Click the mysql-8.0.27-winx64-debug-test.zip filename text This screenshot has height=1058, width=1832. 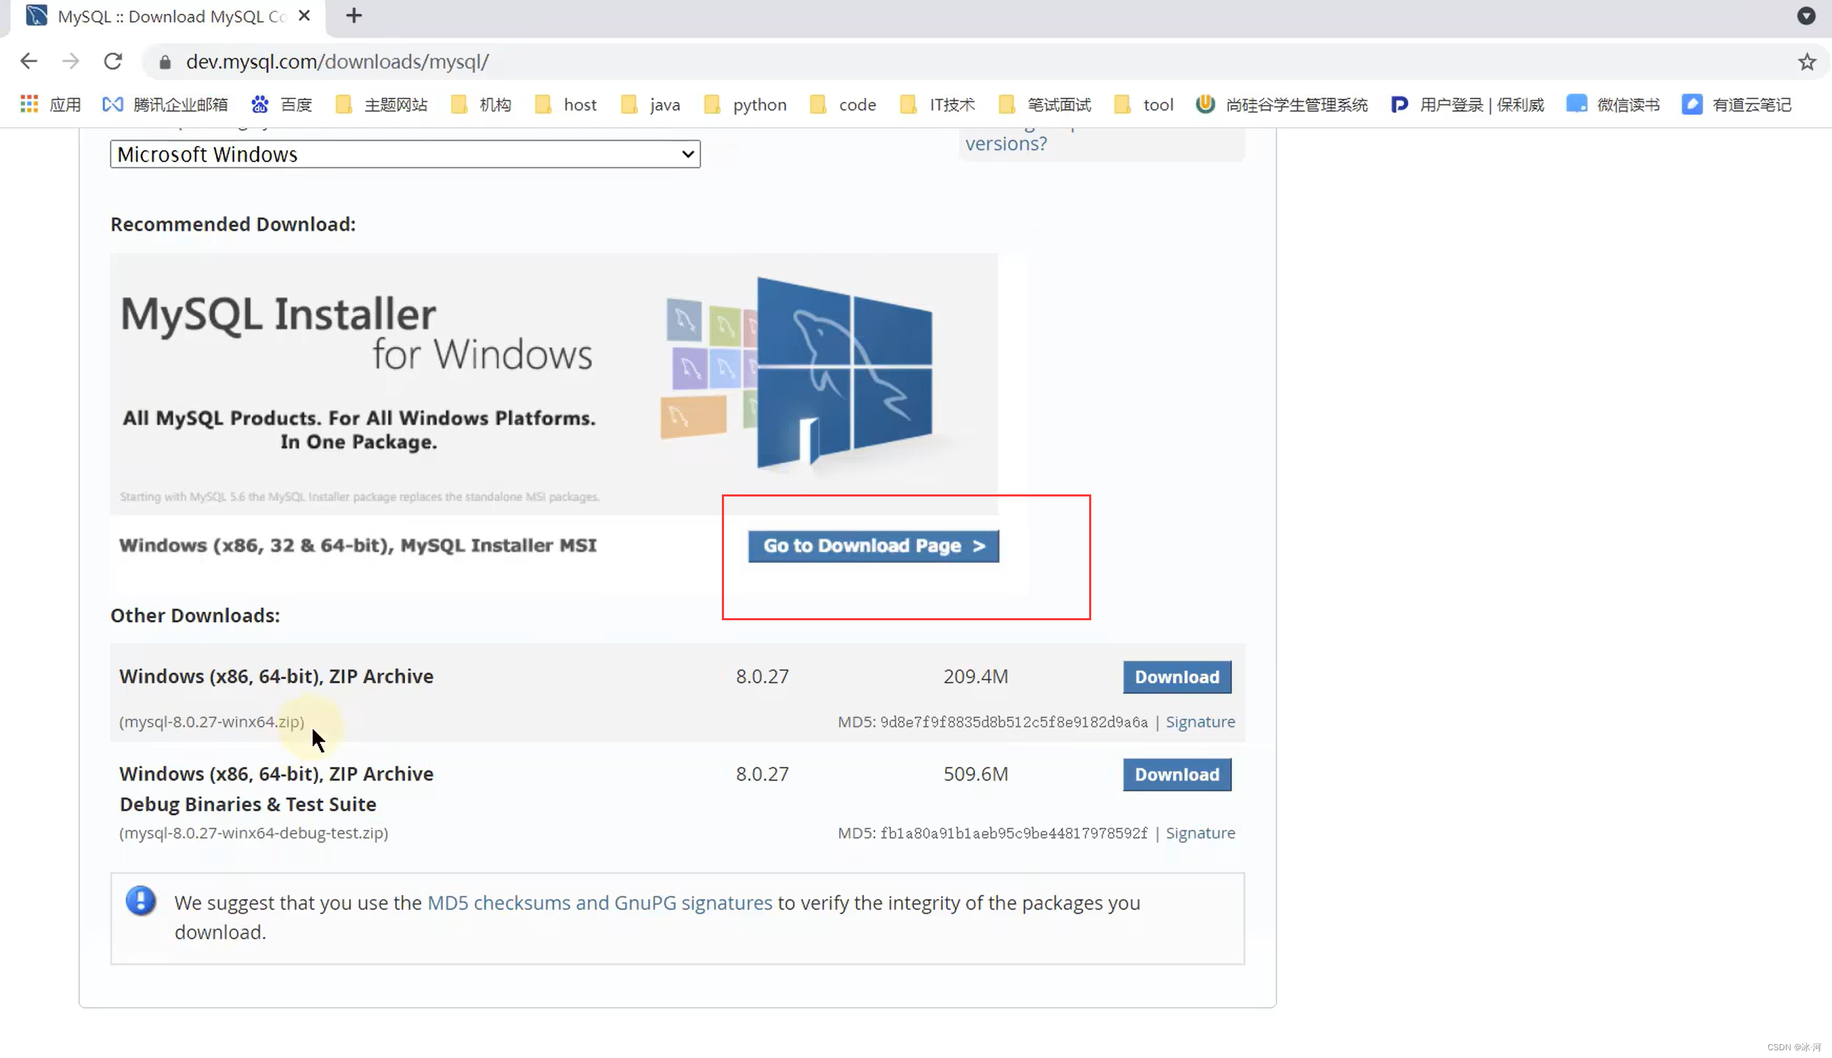254,833
